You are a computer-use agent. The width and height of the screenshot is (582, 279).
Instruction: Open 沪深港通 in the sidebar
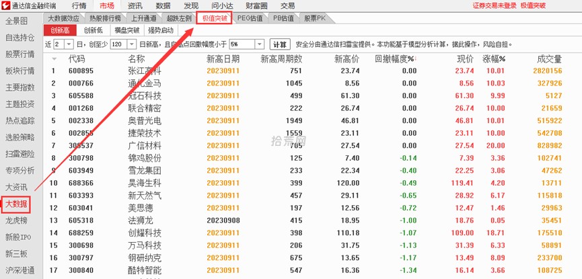pos(20,270)
